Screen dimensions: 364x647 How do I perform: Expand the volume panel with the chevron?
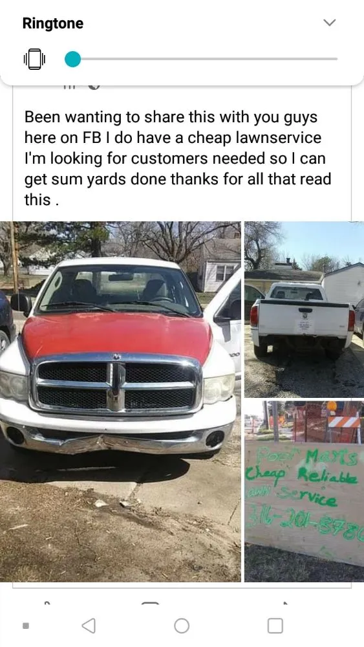tap(329, 23)
